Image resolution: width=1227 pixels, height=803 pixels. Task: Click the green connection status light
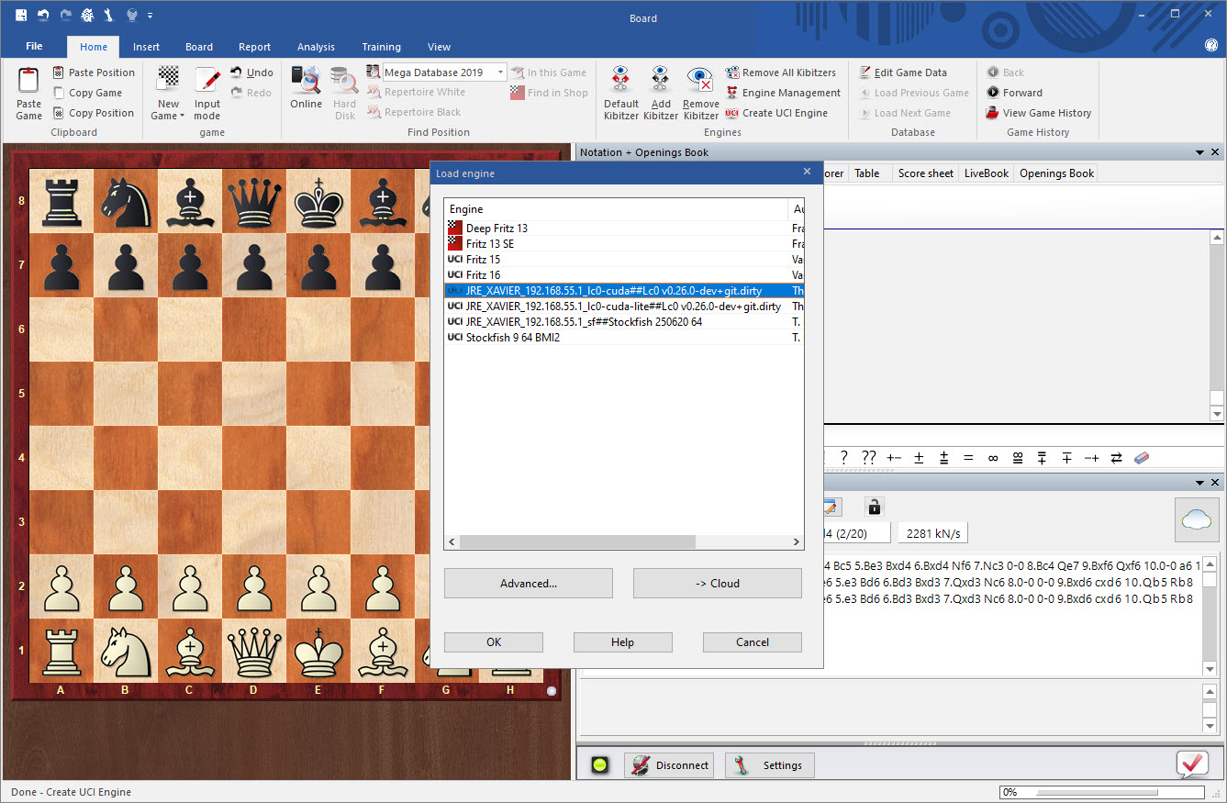599,765
